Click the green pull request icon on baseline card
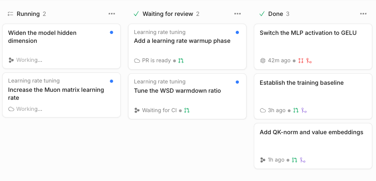Image resolution: width=376 pixels, height=181 pixels. tap(296, 110)
